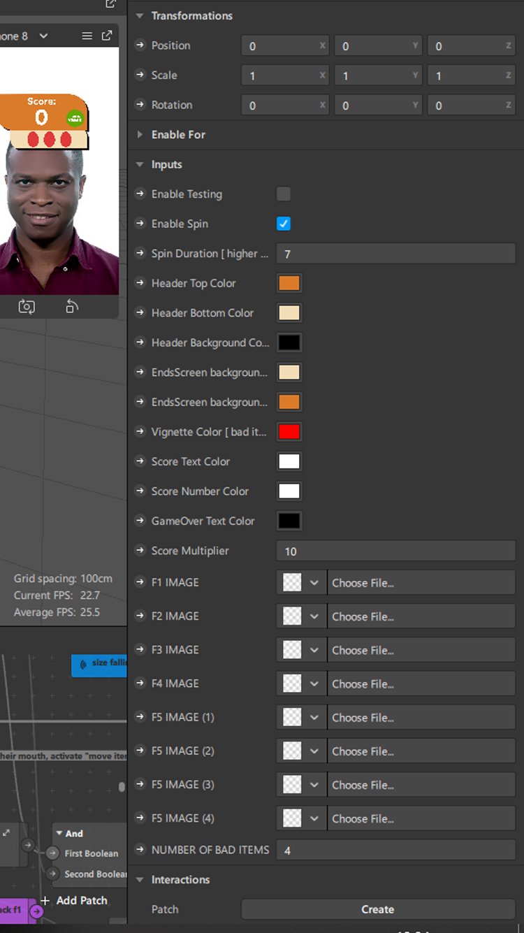The image size is (524, 933).
Task: Click the arrow icon beside Score Text Color
Action: pyautogui.click(x=141, y=461)
